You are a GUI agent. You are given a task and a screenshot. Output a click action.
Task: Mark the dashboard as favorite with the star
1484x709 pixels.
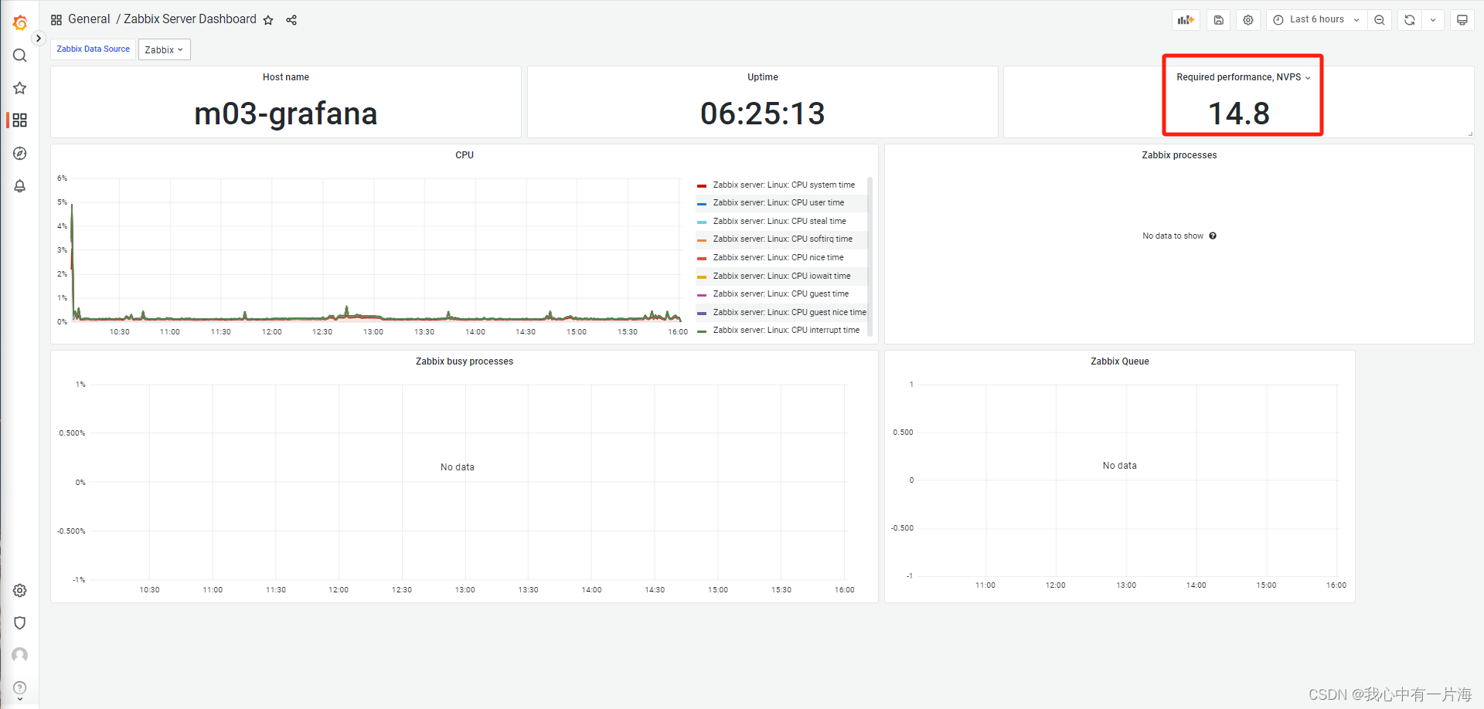[268, 20]
